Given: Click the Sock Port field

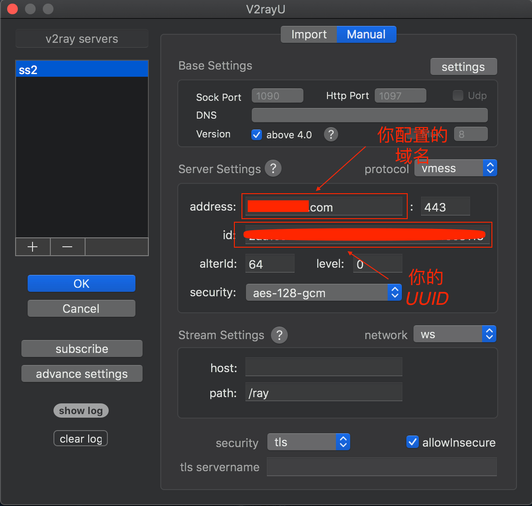Looking at the screenshot, I should (x=277, y=95).
